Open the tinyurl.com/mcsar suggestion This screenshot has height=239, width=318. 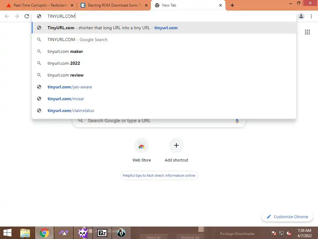164,99
